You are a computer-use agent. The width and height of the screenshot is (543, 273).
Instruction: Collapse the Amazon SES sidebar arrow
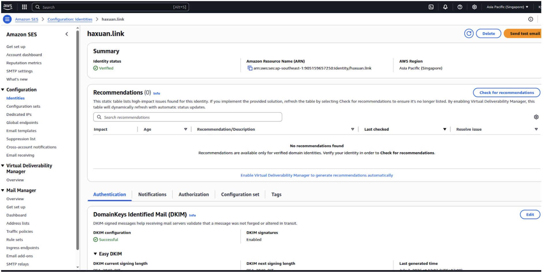pyautogui.click(x=67, y=34)
